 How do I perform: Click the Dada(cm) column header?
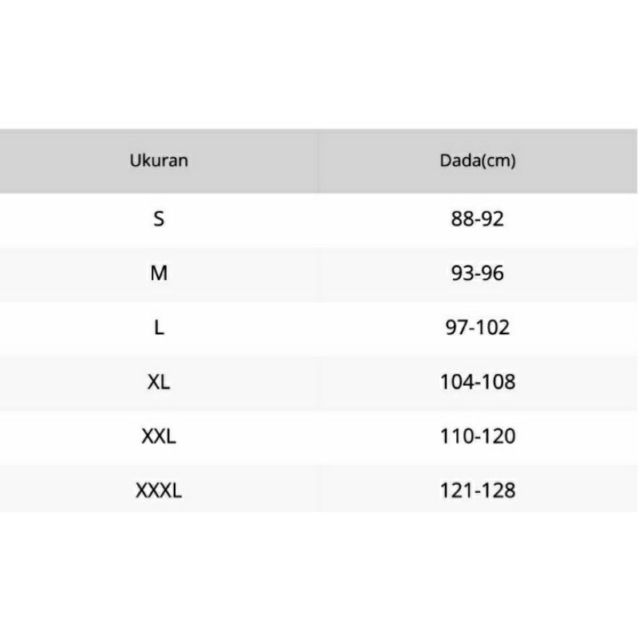478,160
